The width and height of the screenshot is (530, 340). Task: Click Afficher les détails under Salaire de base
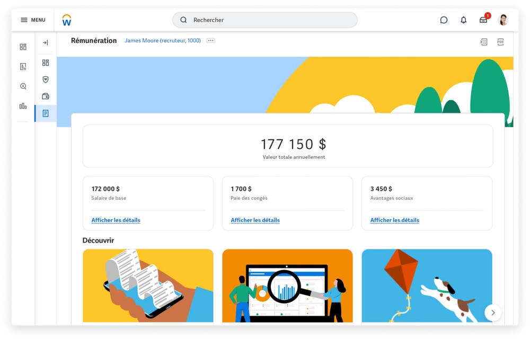click(116, 220)
